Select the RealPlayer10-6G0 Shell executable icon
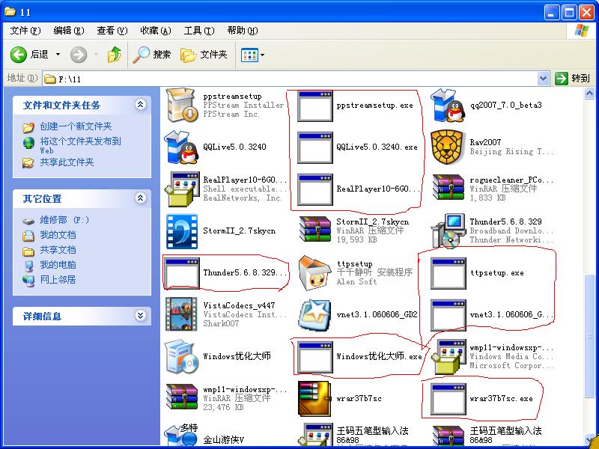Image resolution: width=599 pixels, height=449 pixels. pos(182,189)
